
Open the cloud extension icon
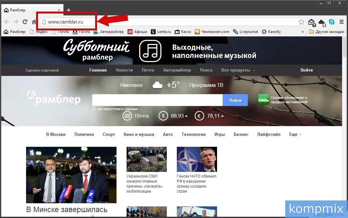click(322, 22)
